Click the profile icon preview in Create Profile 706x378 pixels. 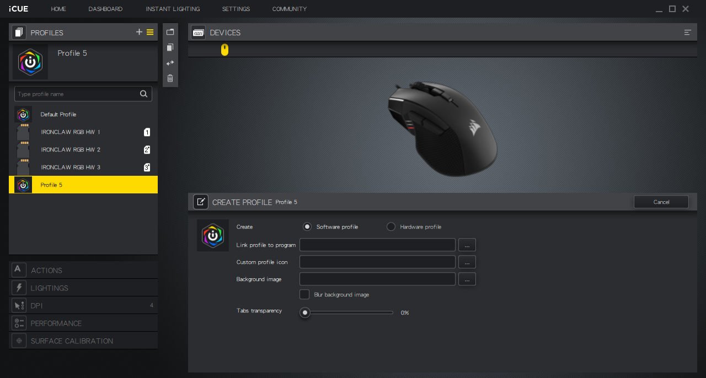(213, 235)
